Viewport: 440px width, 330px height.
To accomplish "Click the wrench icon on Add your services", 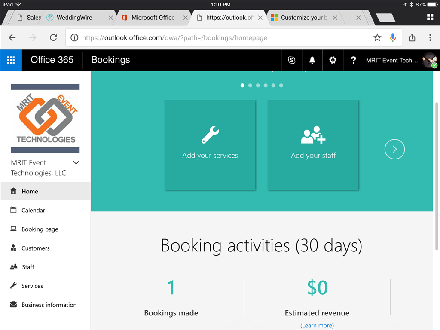I will [x=210, y=134].
